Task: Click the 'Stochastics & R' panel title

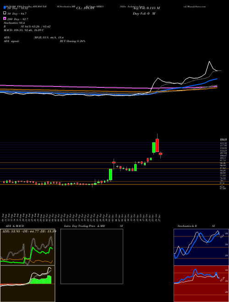Action: (187, 226)
